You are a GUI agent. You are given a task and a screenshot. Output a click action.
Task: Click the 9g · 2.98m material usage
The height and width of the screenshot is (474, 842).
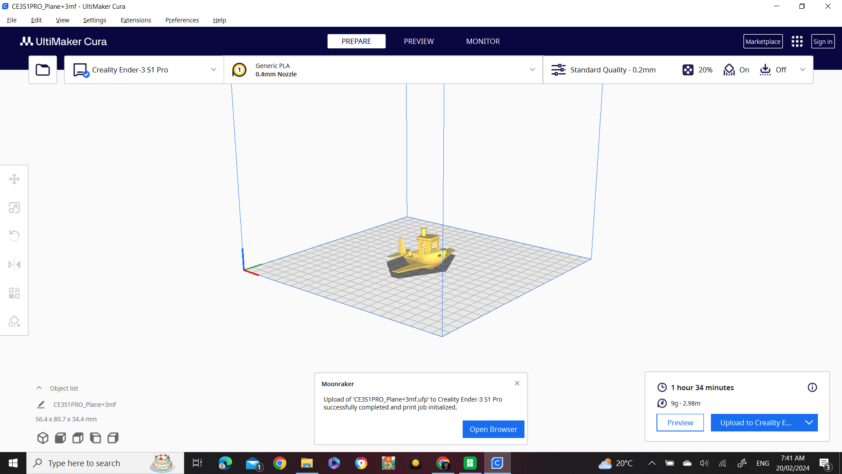[x=685, y=403]
